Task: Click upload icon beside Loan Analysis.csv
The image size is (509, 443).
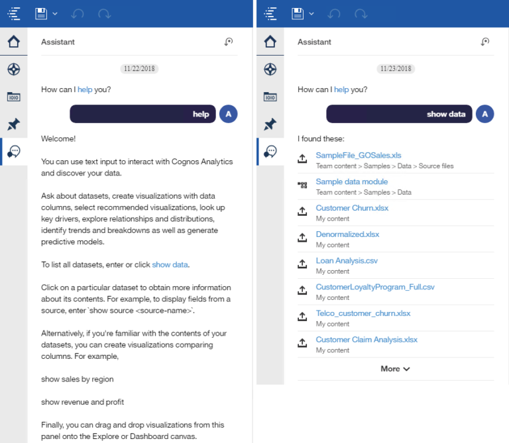Action: tap(302, 264)
